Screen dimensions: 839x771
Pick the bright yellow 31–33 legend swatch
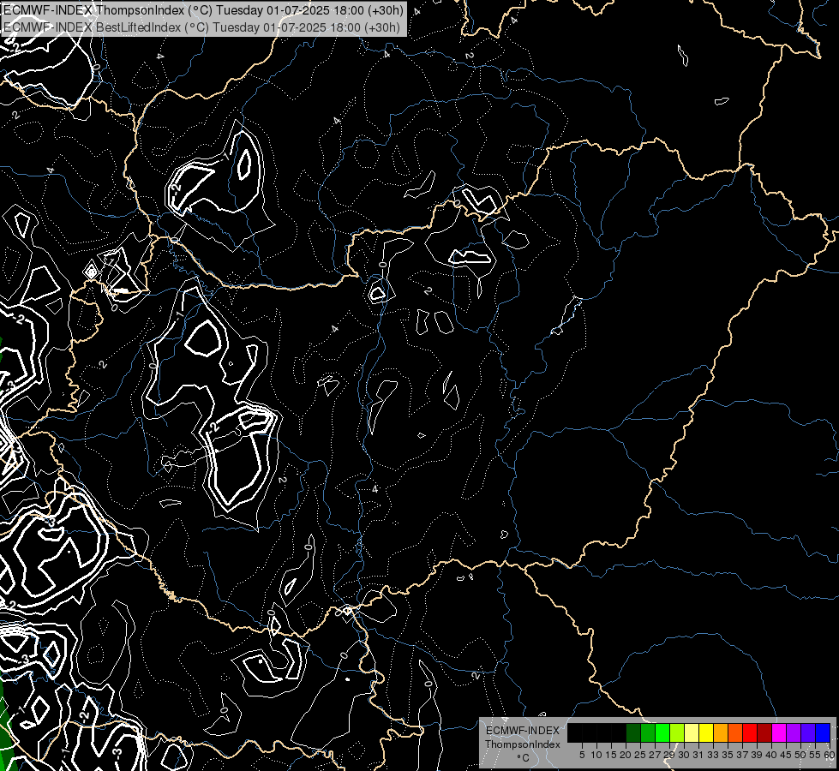706,732
